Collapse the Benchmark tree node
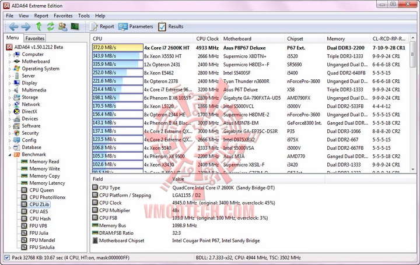420x265 pixels. [x=10, y=154]
